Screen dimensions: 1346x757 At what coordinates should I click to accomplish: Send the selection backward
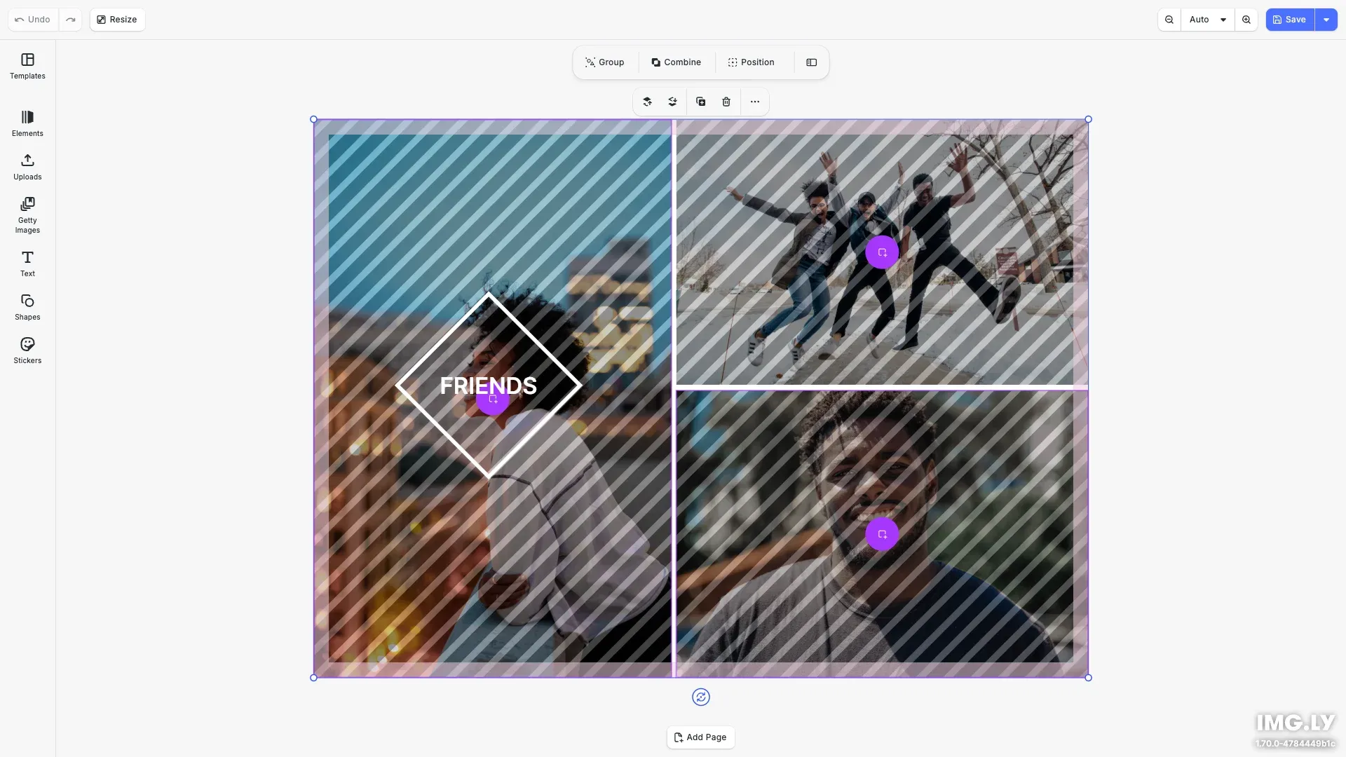pos(672,102)
